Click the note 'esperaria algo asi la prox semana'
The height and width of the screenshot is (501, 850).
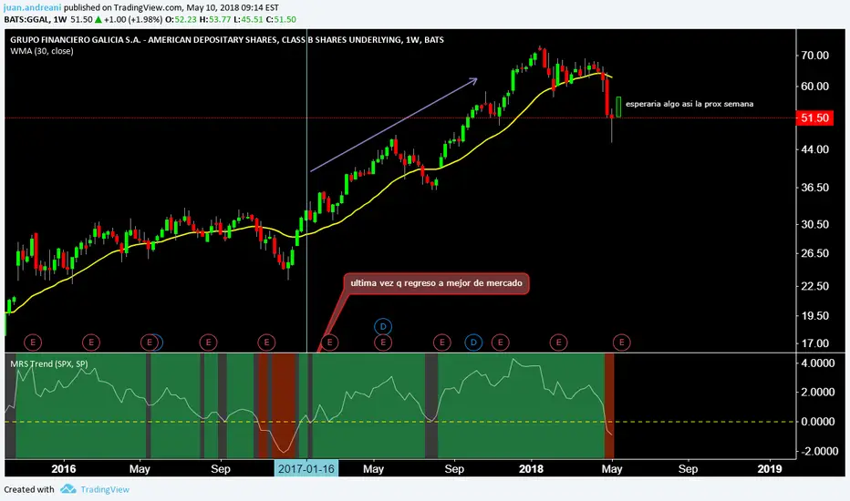coord(689,104)
